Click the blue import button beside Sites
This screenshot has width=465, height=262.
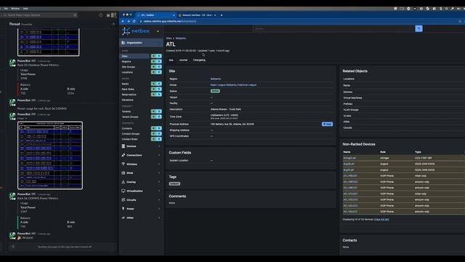click(x=159, y=56)
